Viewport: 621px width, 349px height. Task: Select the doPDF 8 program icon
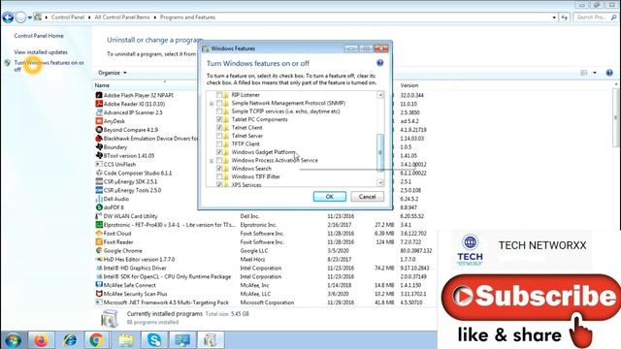[99, 207]
